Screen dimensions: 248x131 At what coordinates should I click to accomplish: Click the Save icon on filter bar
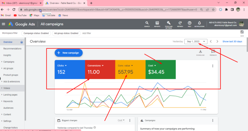[242, 32]
